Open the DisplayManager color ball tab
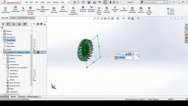188x106 pixels. [x=25, y=24]
